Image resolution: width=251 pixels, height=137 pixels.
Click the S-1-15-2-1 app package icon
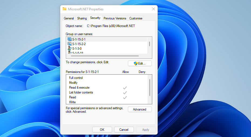click(69, 39)
